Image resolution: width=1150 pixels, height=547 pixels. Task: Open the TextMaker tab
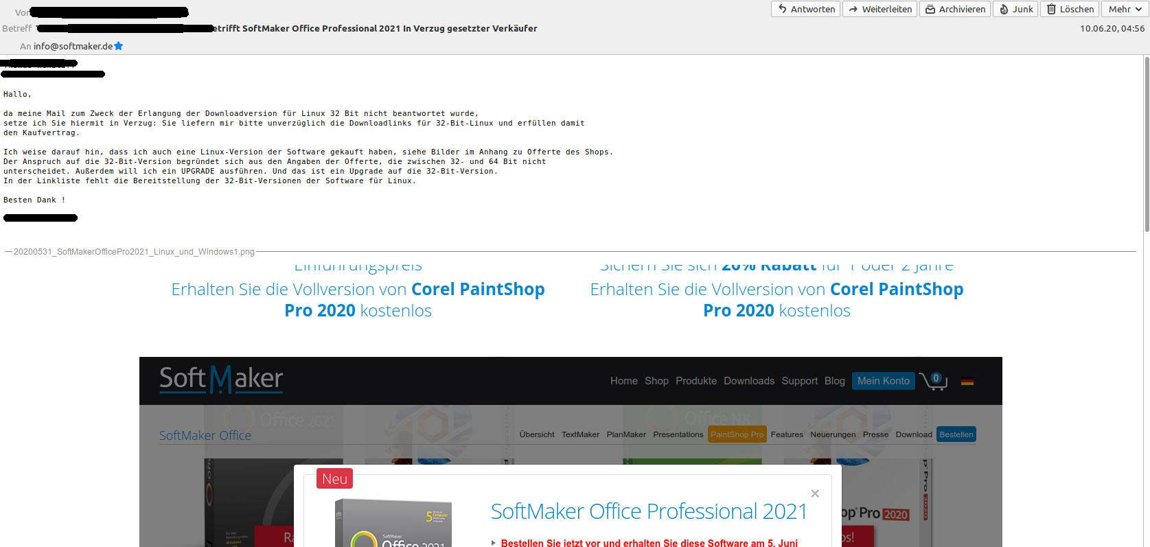580,434
